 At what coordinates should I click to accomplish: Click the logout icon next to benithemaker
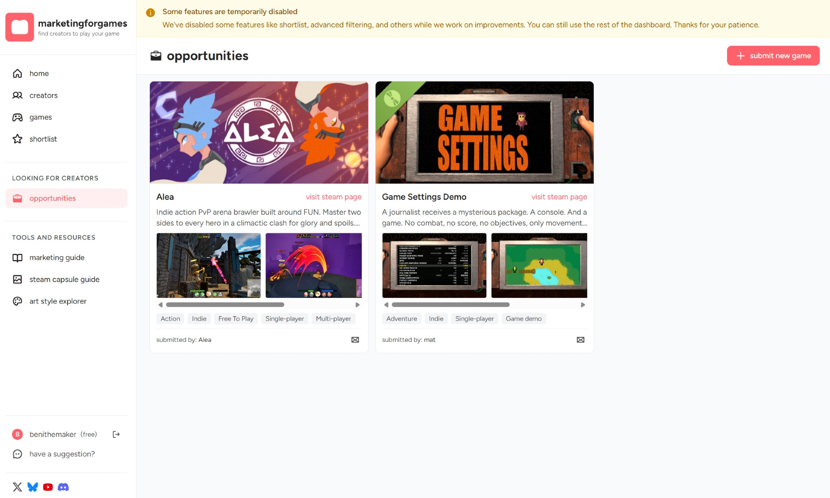click(x=116, y=434)
